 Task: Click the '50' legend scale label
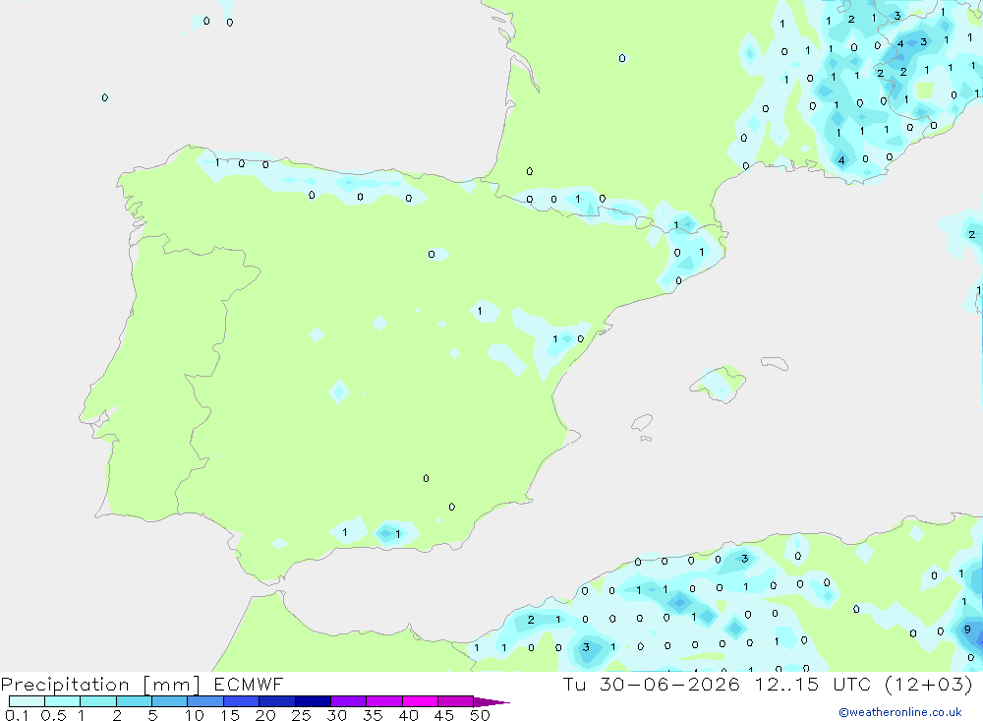[x=480, y=715]
